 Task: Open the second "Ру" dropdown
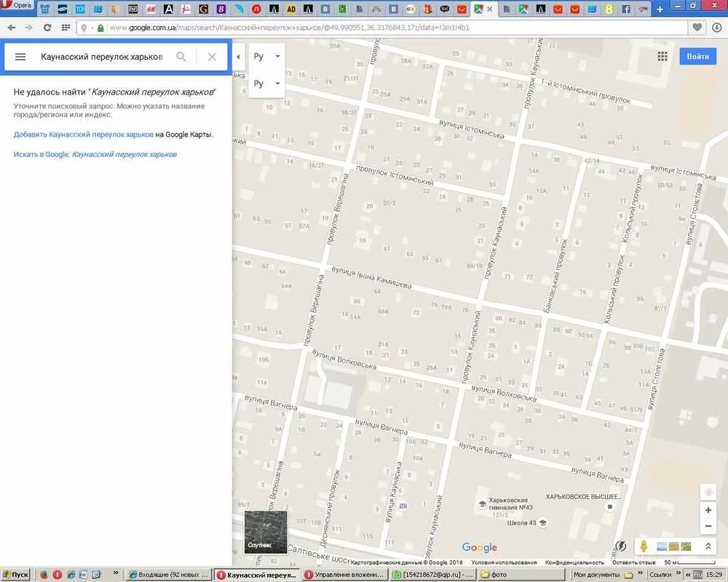coord(266,84)
